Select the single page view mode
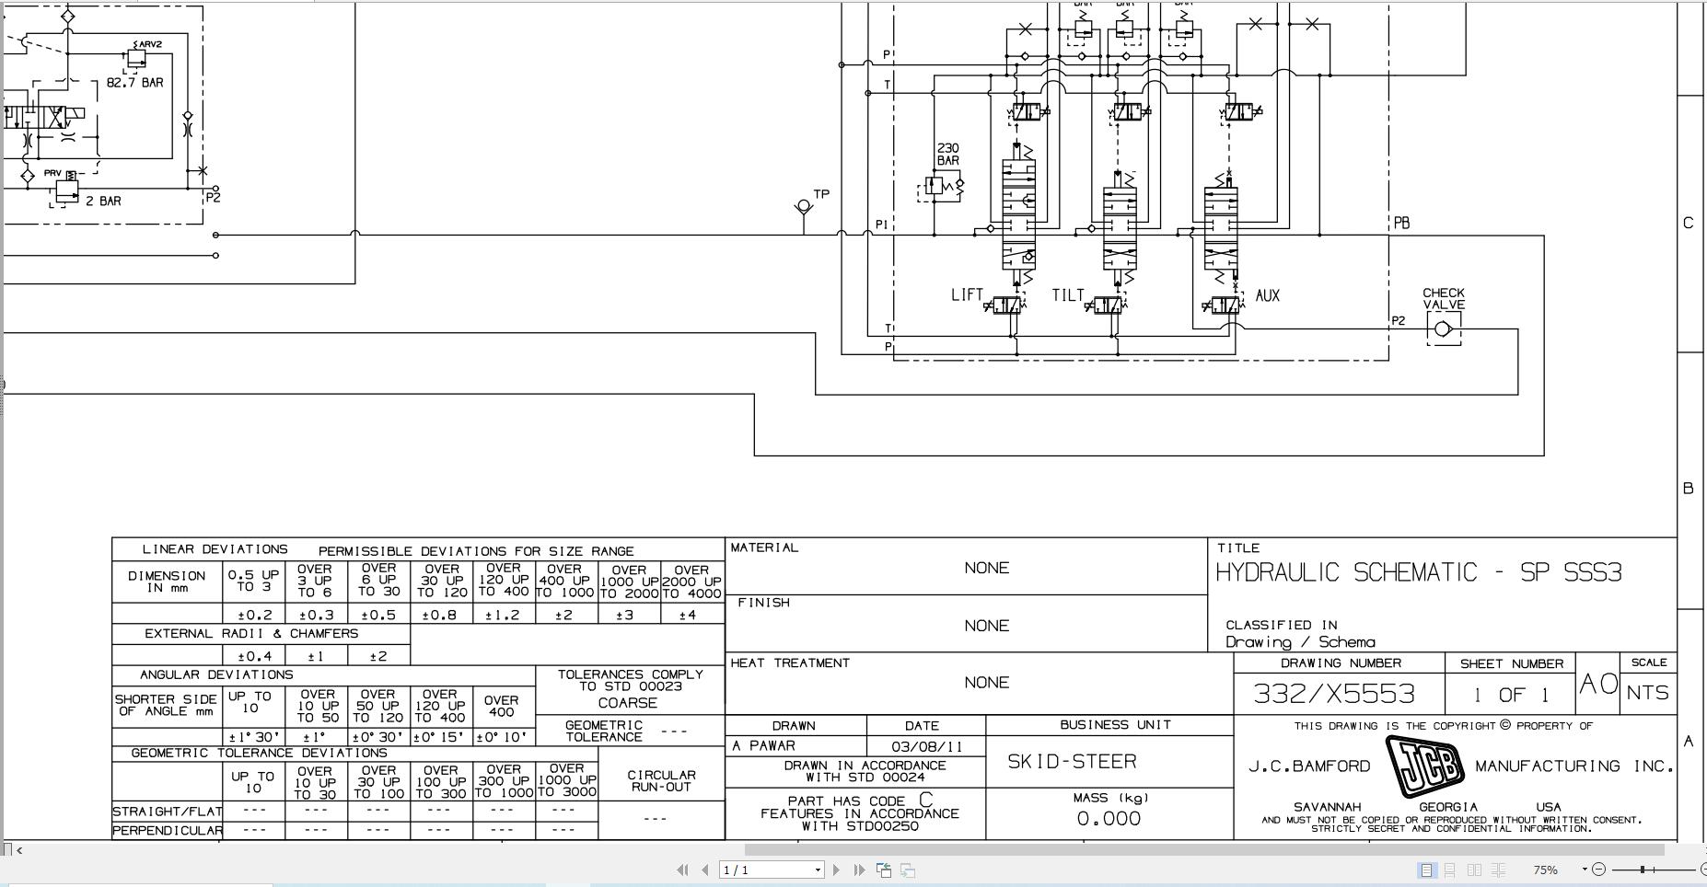The width and height of the screenshot is (1707, 887). [x=1427, y=870]
